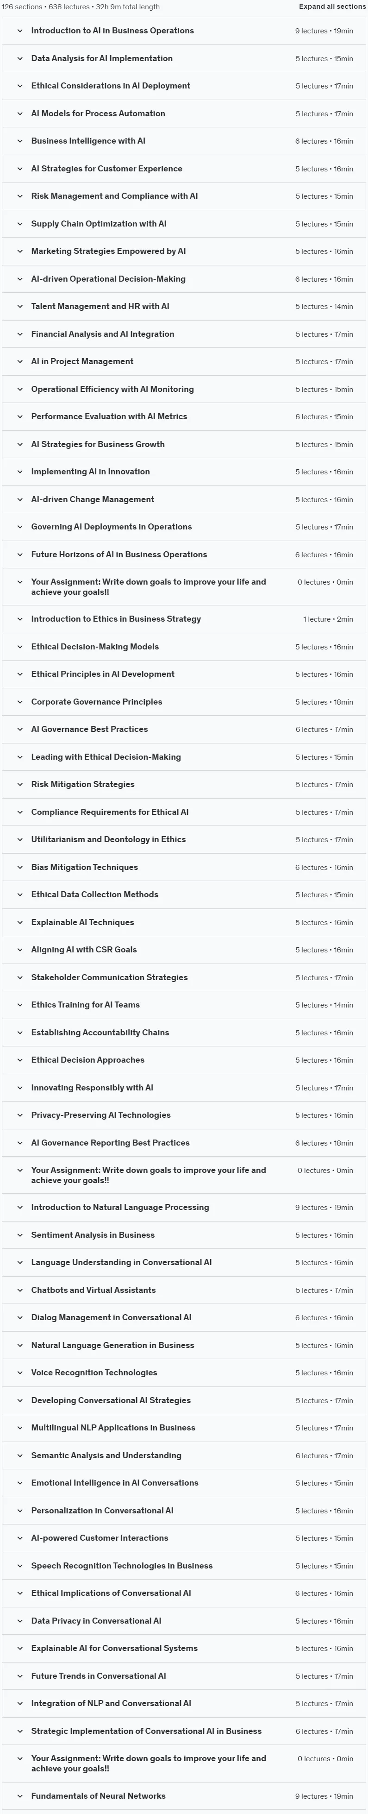Expand the Talent Management and HR with AI section

[184, 306]
